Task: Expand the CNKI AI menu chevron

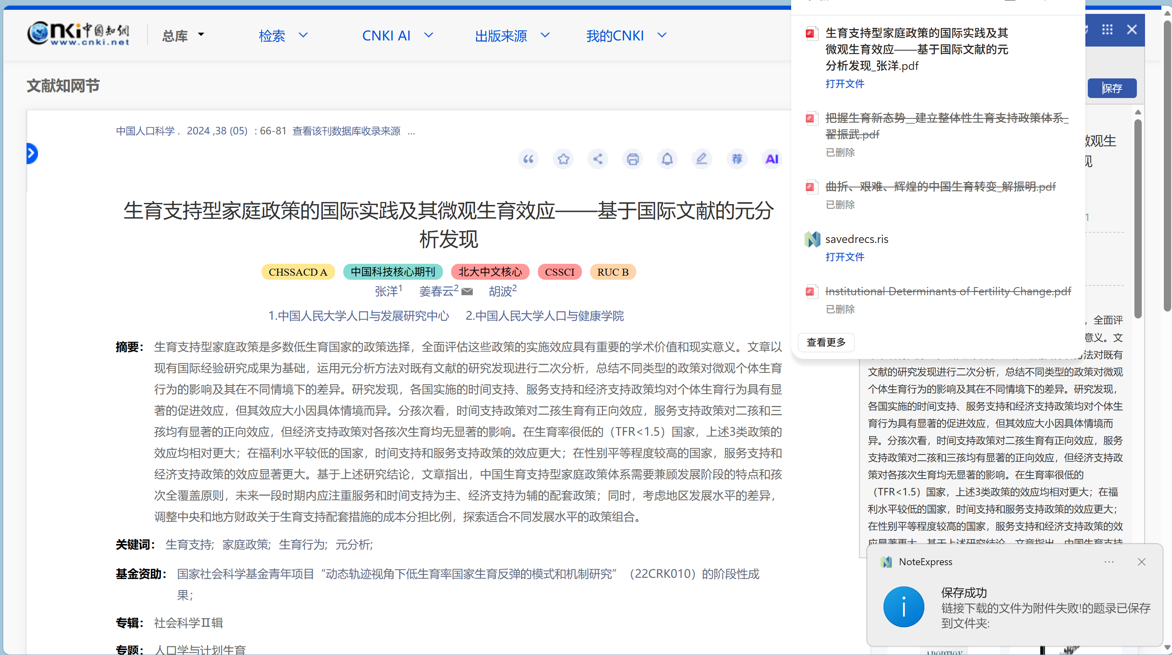Action: click(x=429, y=35)
